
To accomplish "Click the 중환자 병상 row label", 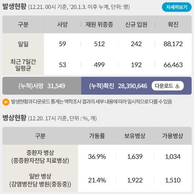I will (40, 157).
